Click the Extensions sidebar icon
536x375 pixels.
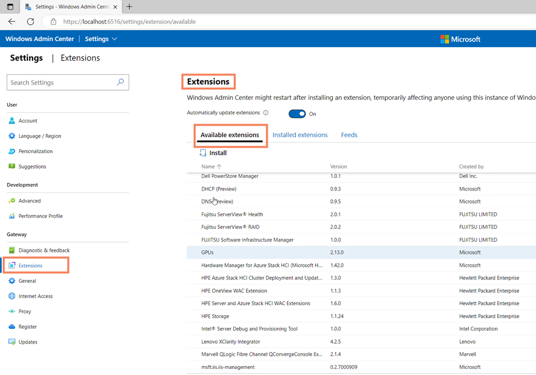[12, 266]
